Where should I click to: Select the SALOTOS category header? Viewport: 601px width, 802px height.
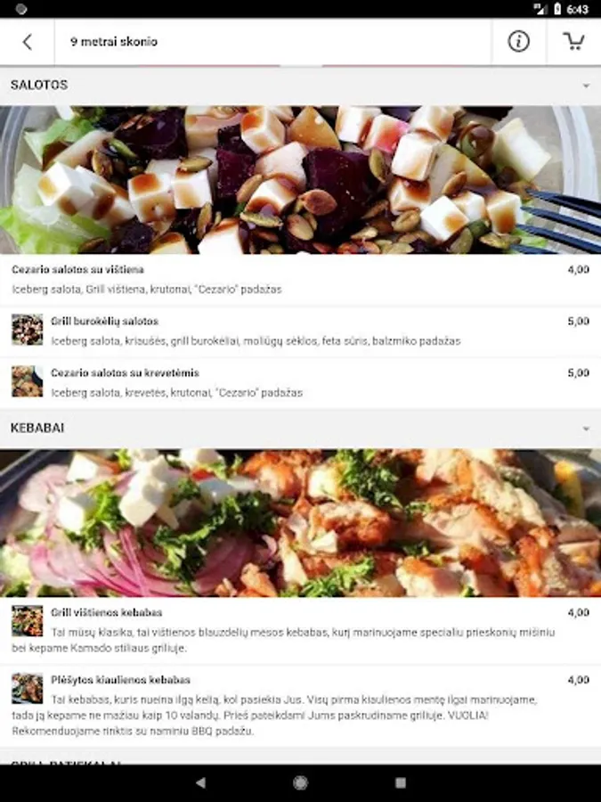click(301, 86)
